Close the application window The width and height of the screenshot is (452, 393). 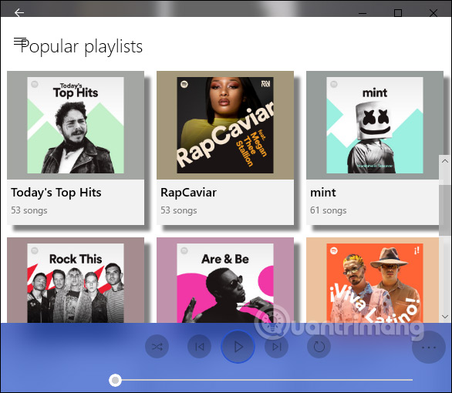coord(433,13)
